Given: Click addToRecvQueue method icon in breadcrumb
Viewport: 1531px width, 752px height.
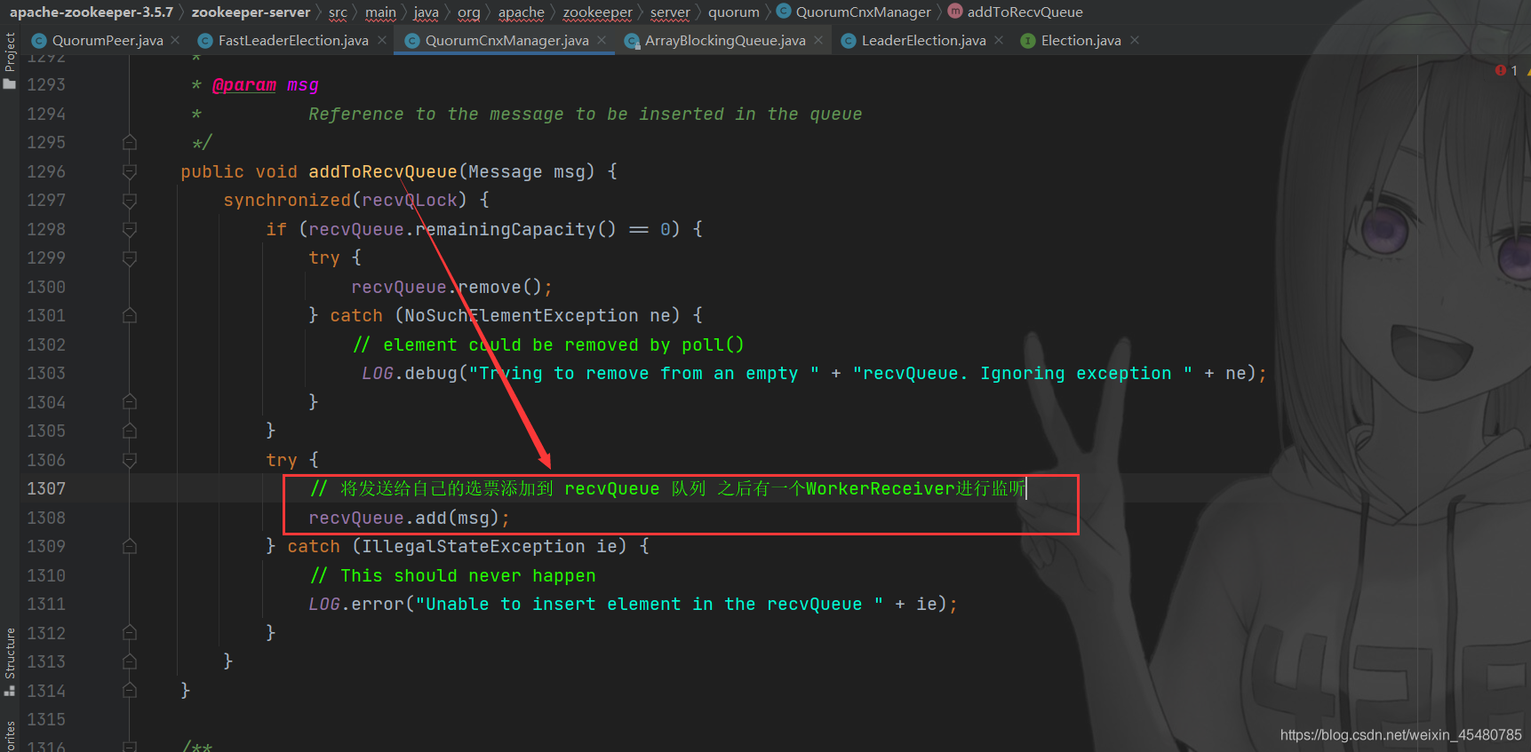Looking at the screenshot, I should [955, 12].
